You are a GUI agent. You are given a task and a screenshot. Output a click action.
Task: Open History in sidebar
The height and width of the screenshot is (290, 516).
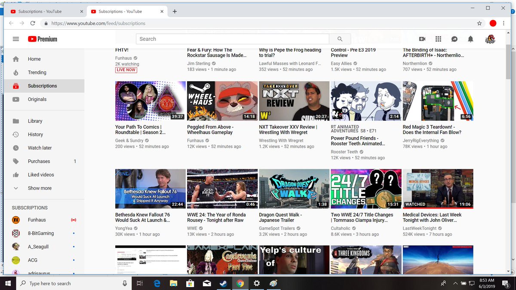pos(44,134)
